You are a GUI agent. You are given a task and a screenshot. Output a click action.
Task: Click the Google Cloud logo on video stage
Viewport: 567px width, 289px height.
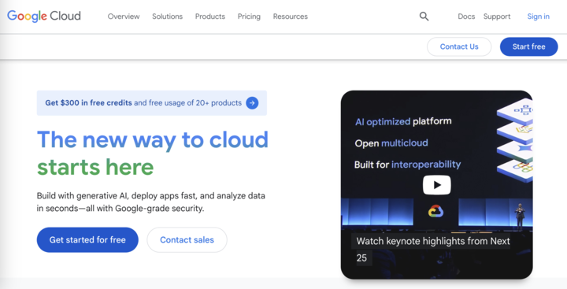coord(435,211)
